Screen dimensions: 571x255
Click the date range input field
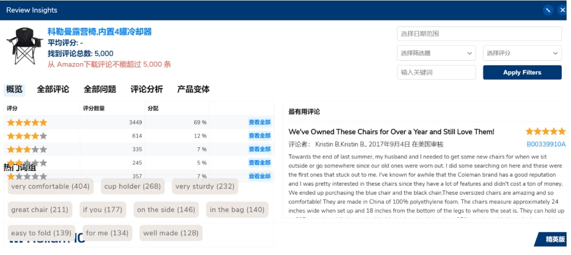[x=479, y=34]
